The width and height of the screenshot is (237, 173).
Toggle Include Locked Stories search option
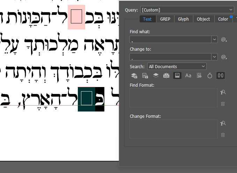[x=145, y=75]
